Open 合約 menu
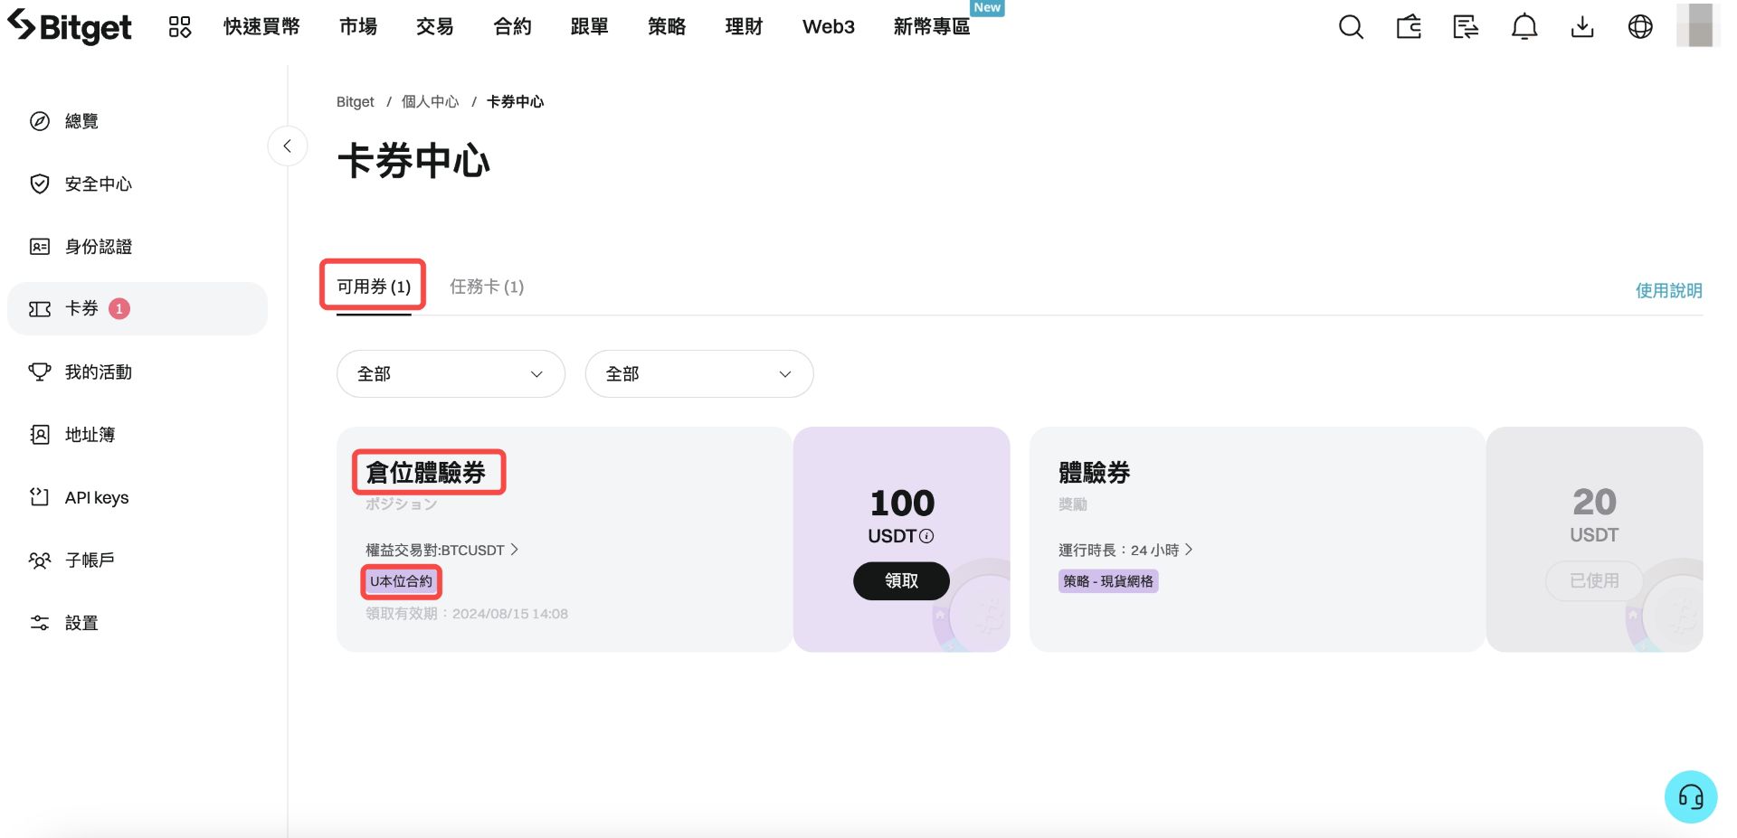Screen dimensions: 1737x838 click(512, 27)
